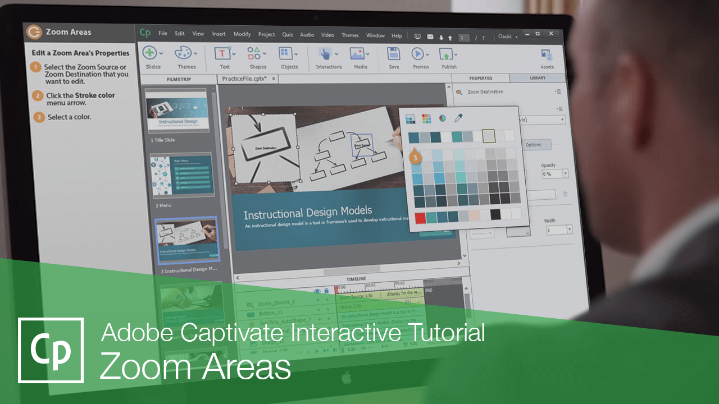
Task: Switch to the Library tab
Action: 538,78
